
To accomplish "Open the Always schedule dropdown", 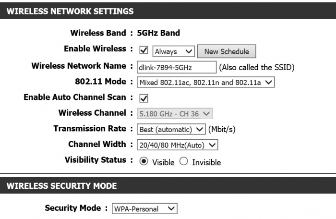I will [174, 51].
